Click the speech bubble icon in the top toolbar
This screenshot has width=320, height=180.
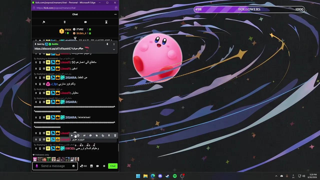[x=85, y=22]
